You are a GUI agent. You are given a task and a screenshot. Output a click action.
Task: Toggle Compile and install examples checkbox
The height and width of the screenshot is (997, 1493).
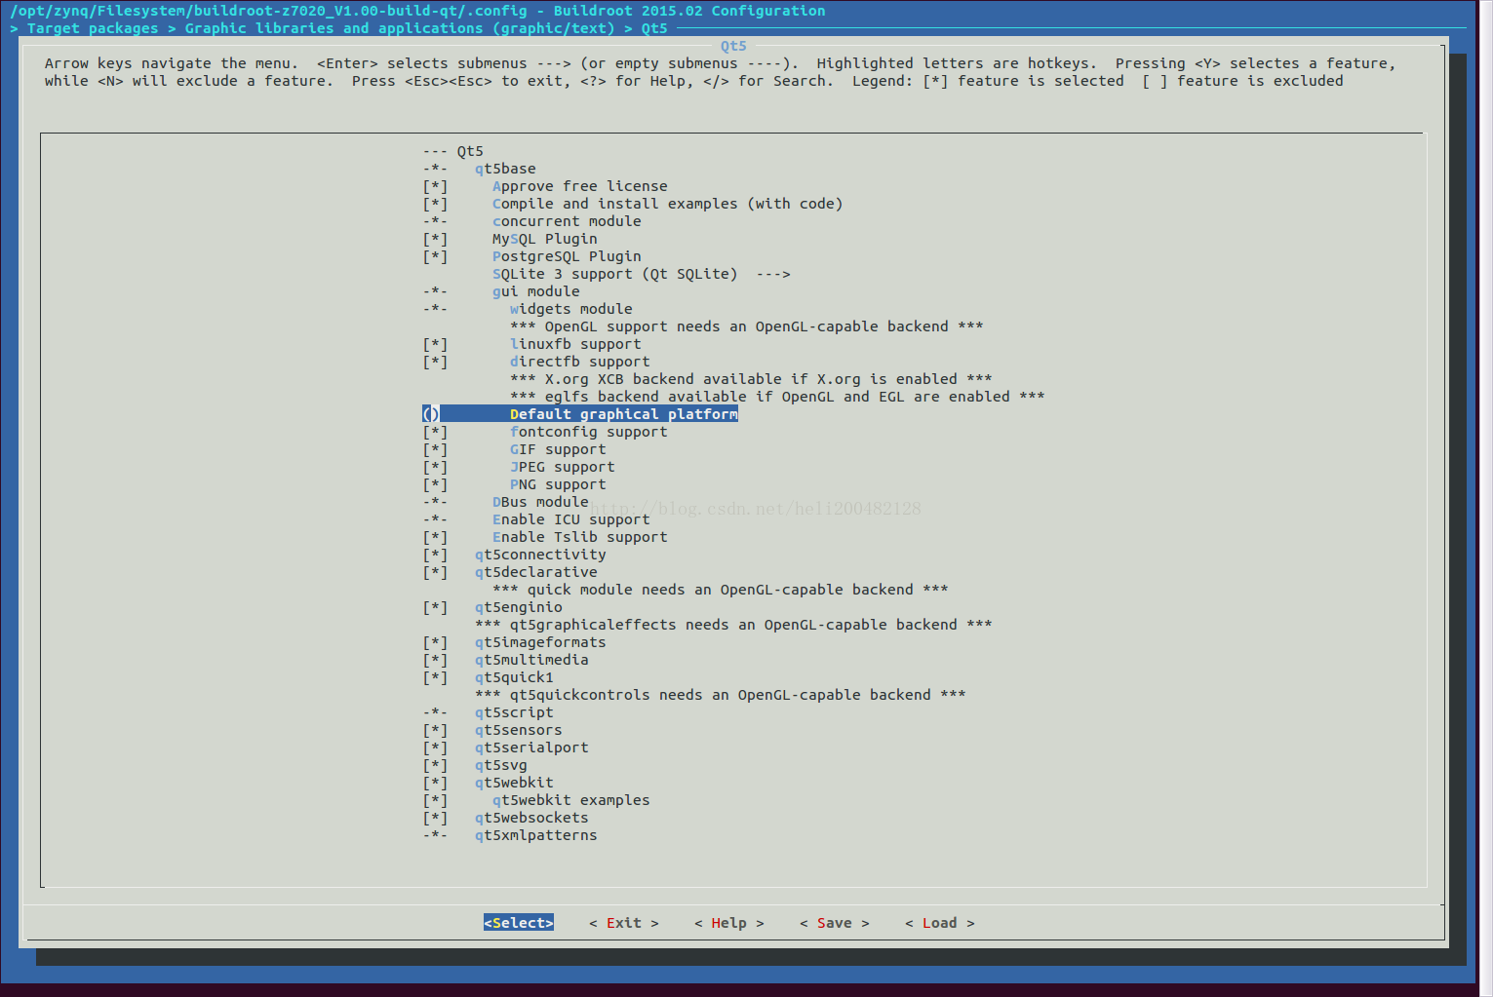(435, 204)
